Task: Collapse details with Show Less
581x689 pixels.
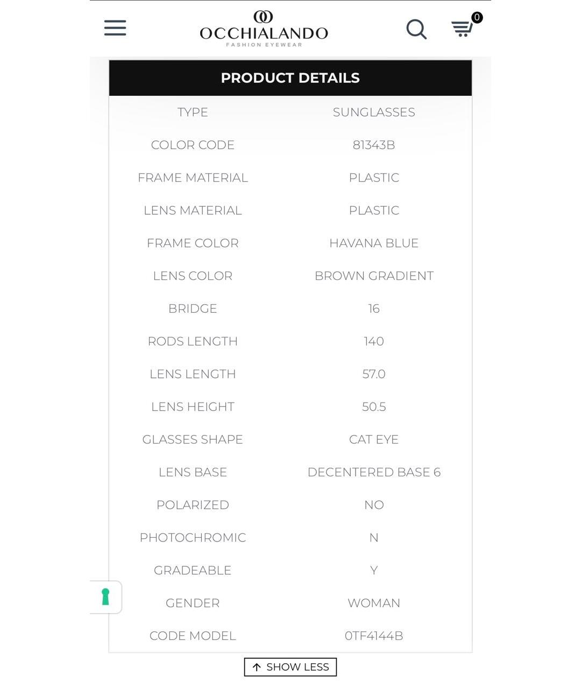Action: coord(290,667)
